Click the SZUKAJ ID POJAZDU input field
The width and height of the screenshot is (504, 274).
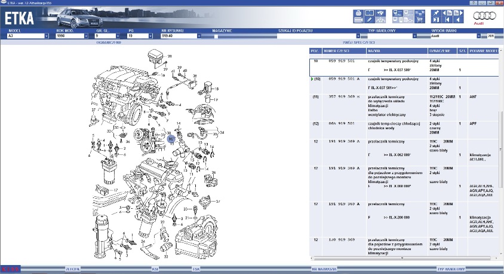pyautogui.click(x=317, y=36)
